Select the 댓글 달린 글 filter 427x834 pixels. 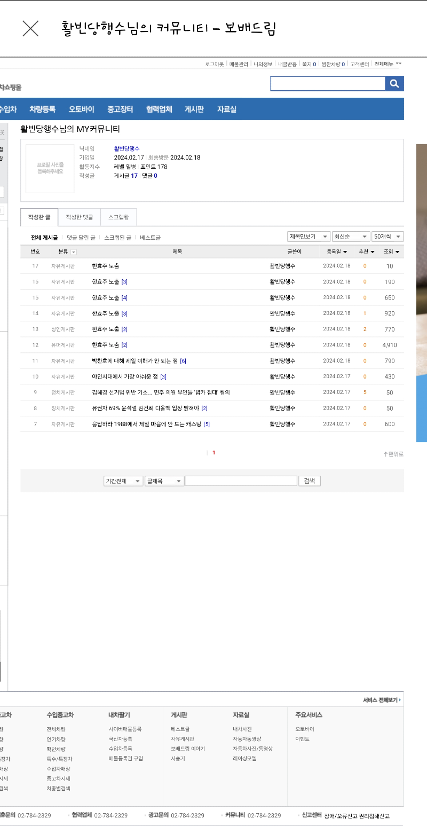coord(81,238)
